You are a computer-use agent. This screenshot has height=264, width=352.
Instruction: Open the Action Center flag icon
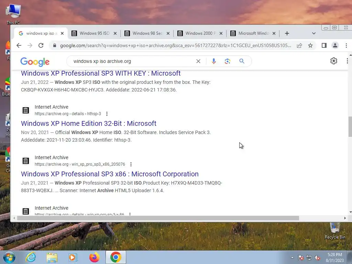point(301,257)
